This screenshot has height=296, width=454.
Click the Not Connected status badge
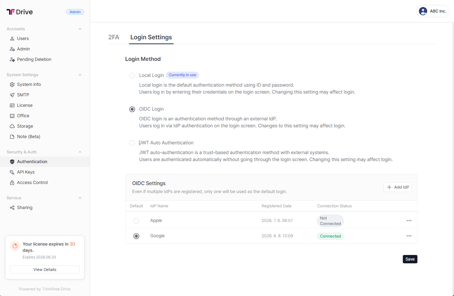330,221
